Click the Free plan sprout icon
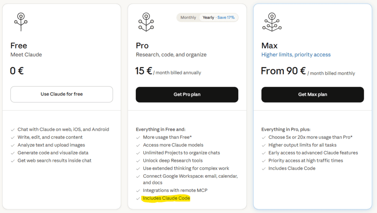Screen dimensions: 377x213 (21, 22)
